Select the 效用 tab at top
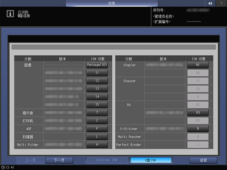 (x=112, y=3)
